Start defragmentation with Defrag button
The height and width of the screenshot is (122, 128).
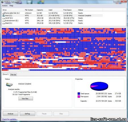coord(27,114)
